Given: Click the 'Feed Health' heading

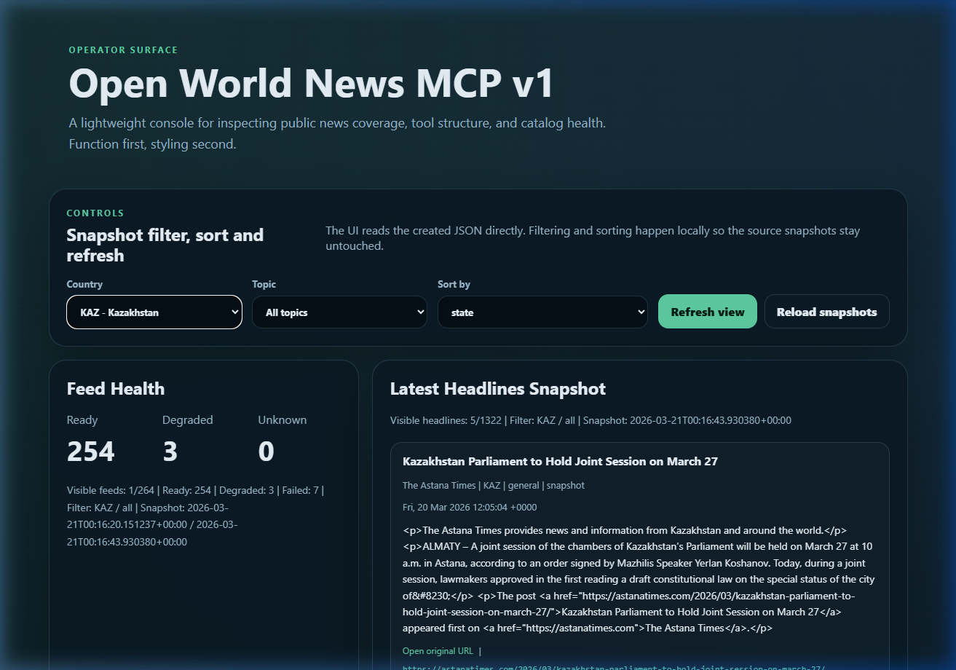Looking at the screenshot, I should point(116,389).
